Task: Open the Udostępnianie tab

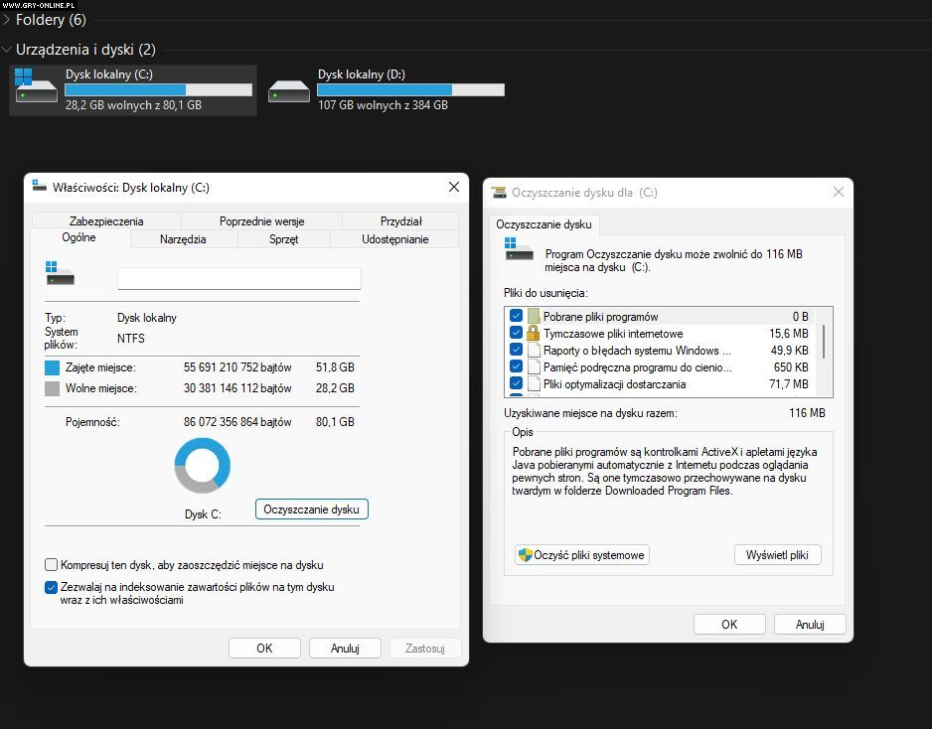Action: coord(394,239)
